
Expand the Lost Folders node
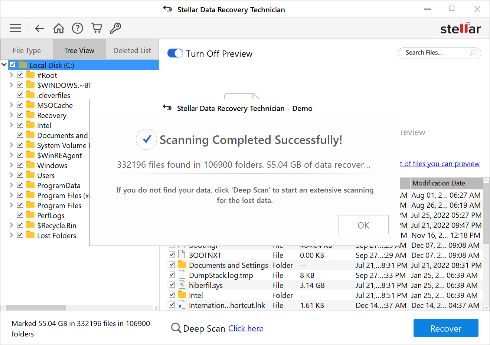coord(12,235)
